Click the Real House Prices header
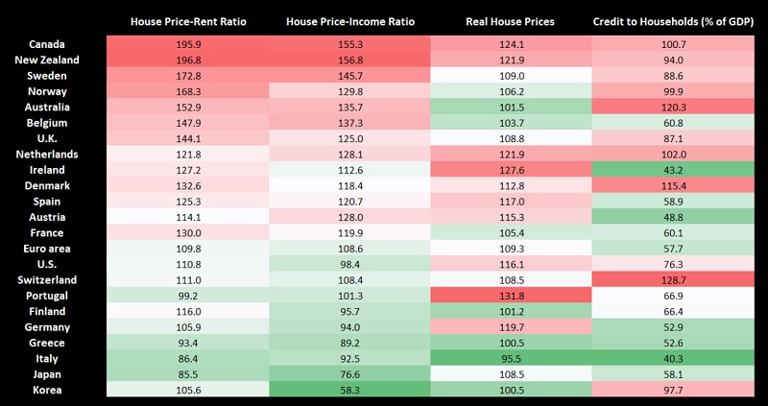This screenshot has width=768, height=406. pos(511,20)
